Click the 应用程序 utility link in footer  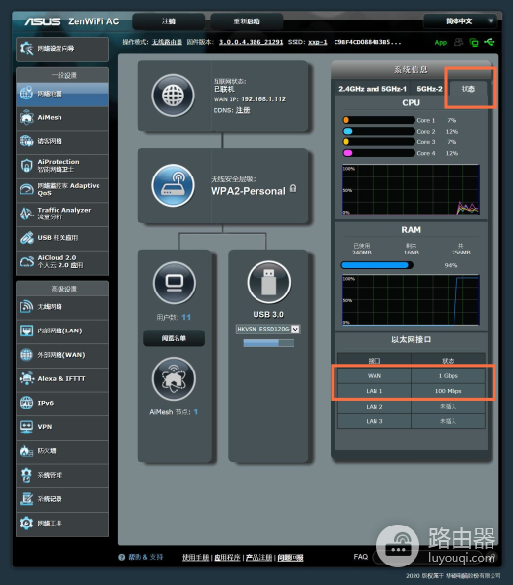pyautogui.click(x=227, y=558)
